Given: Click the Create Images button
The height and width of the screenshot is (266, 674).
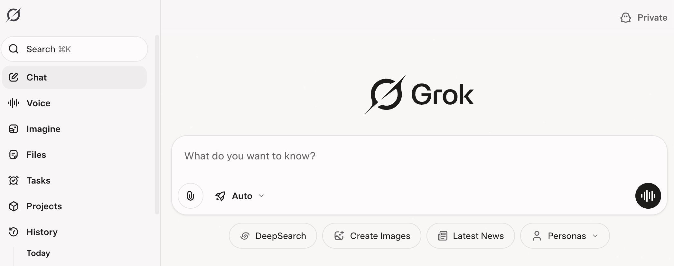Looking at the screenshot, I should point(372,236).
